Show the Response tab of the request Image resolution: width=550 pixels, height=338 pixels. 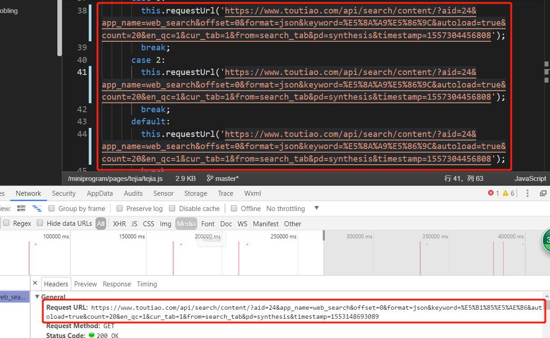click(x=117, y=284)
